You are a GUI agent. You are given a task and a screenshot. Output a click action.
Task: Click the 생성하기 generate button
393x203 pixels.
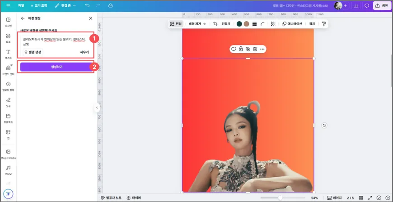pyautogui.click(x=56, y=67)
